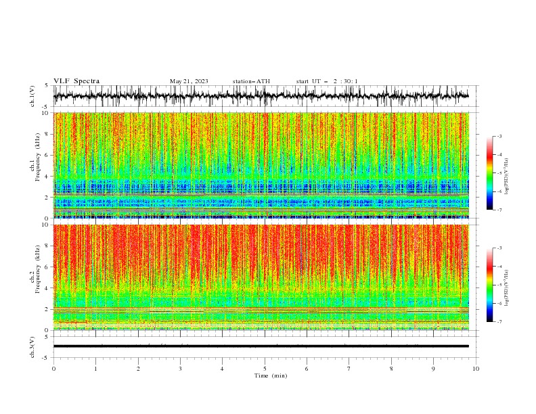Click the time axis tick label '8'
Screen dimensions: 536x414
point(391,369)
